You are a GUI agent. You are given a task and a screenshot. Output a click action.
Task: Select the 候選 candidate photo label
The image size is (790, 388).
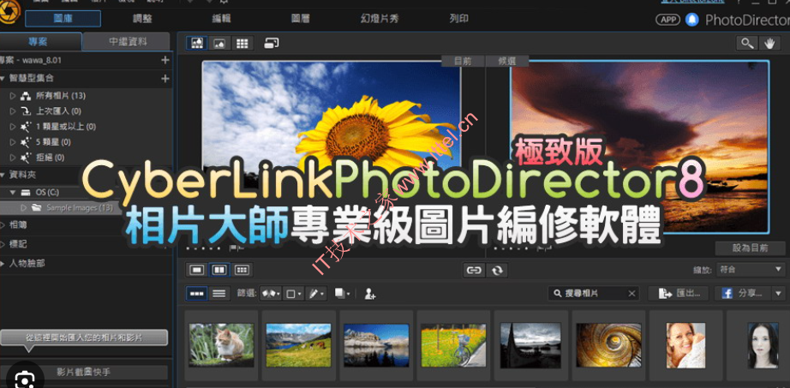click(507, 61)
